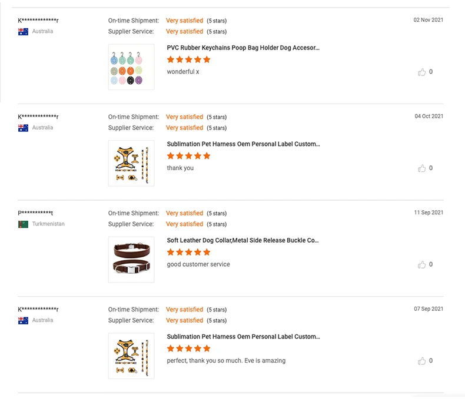Open Sublimation Pet Harness link in 07 Sep review
This screenshot has width=465, height=408.
[243, 337]
